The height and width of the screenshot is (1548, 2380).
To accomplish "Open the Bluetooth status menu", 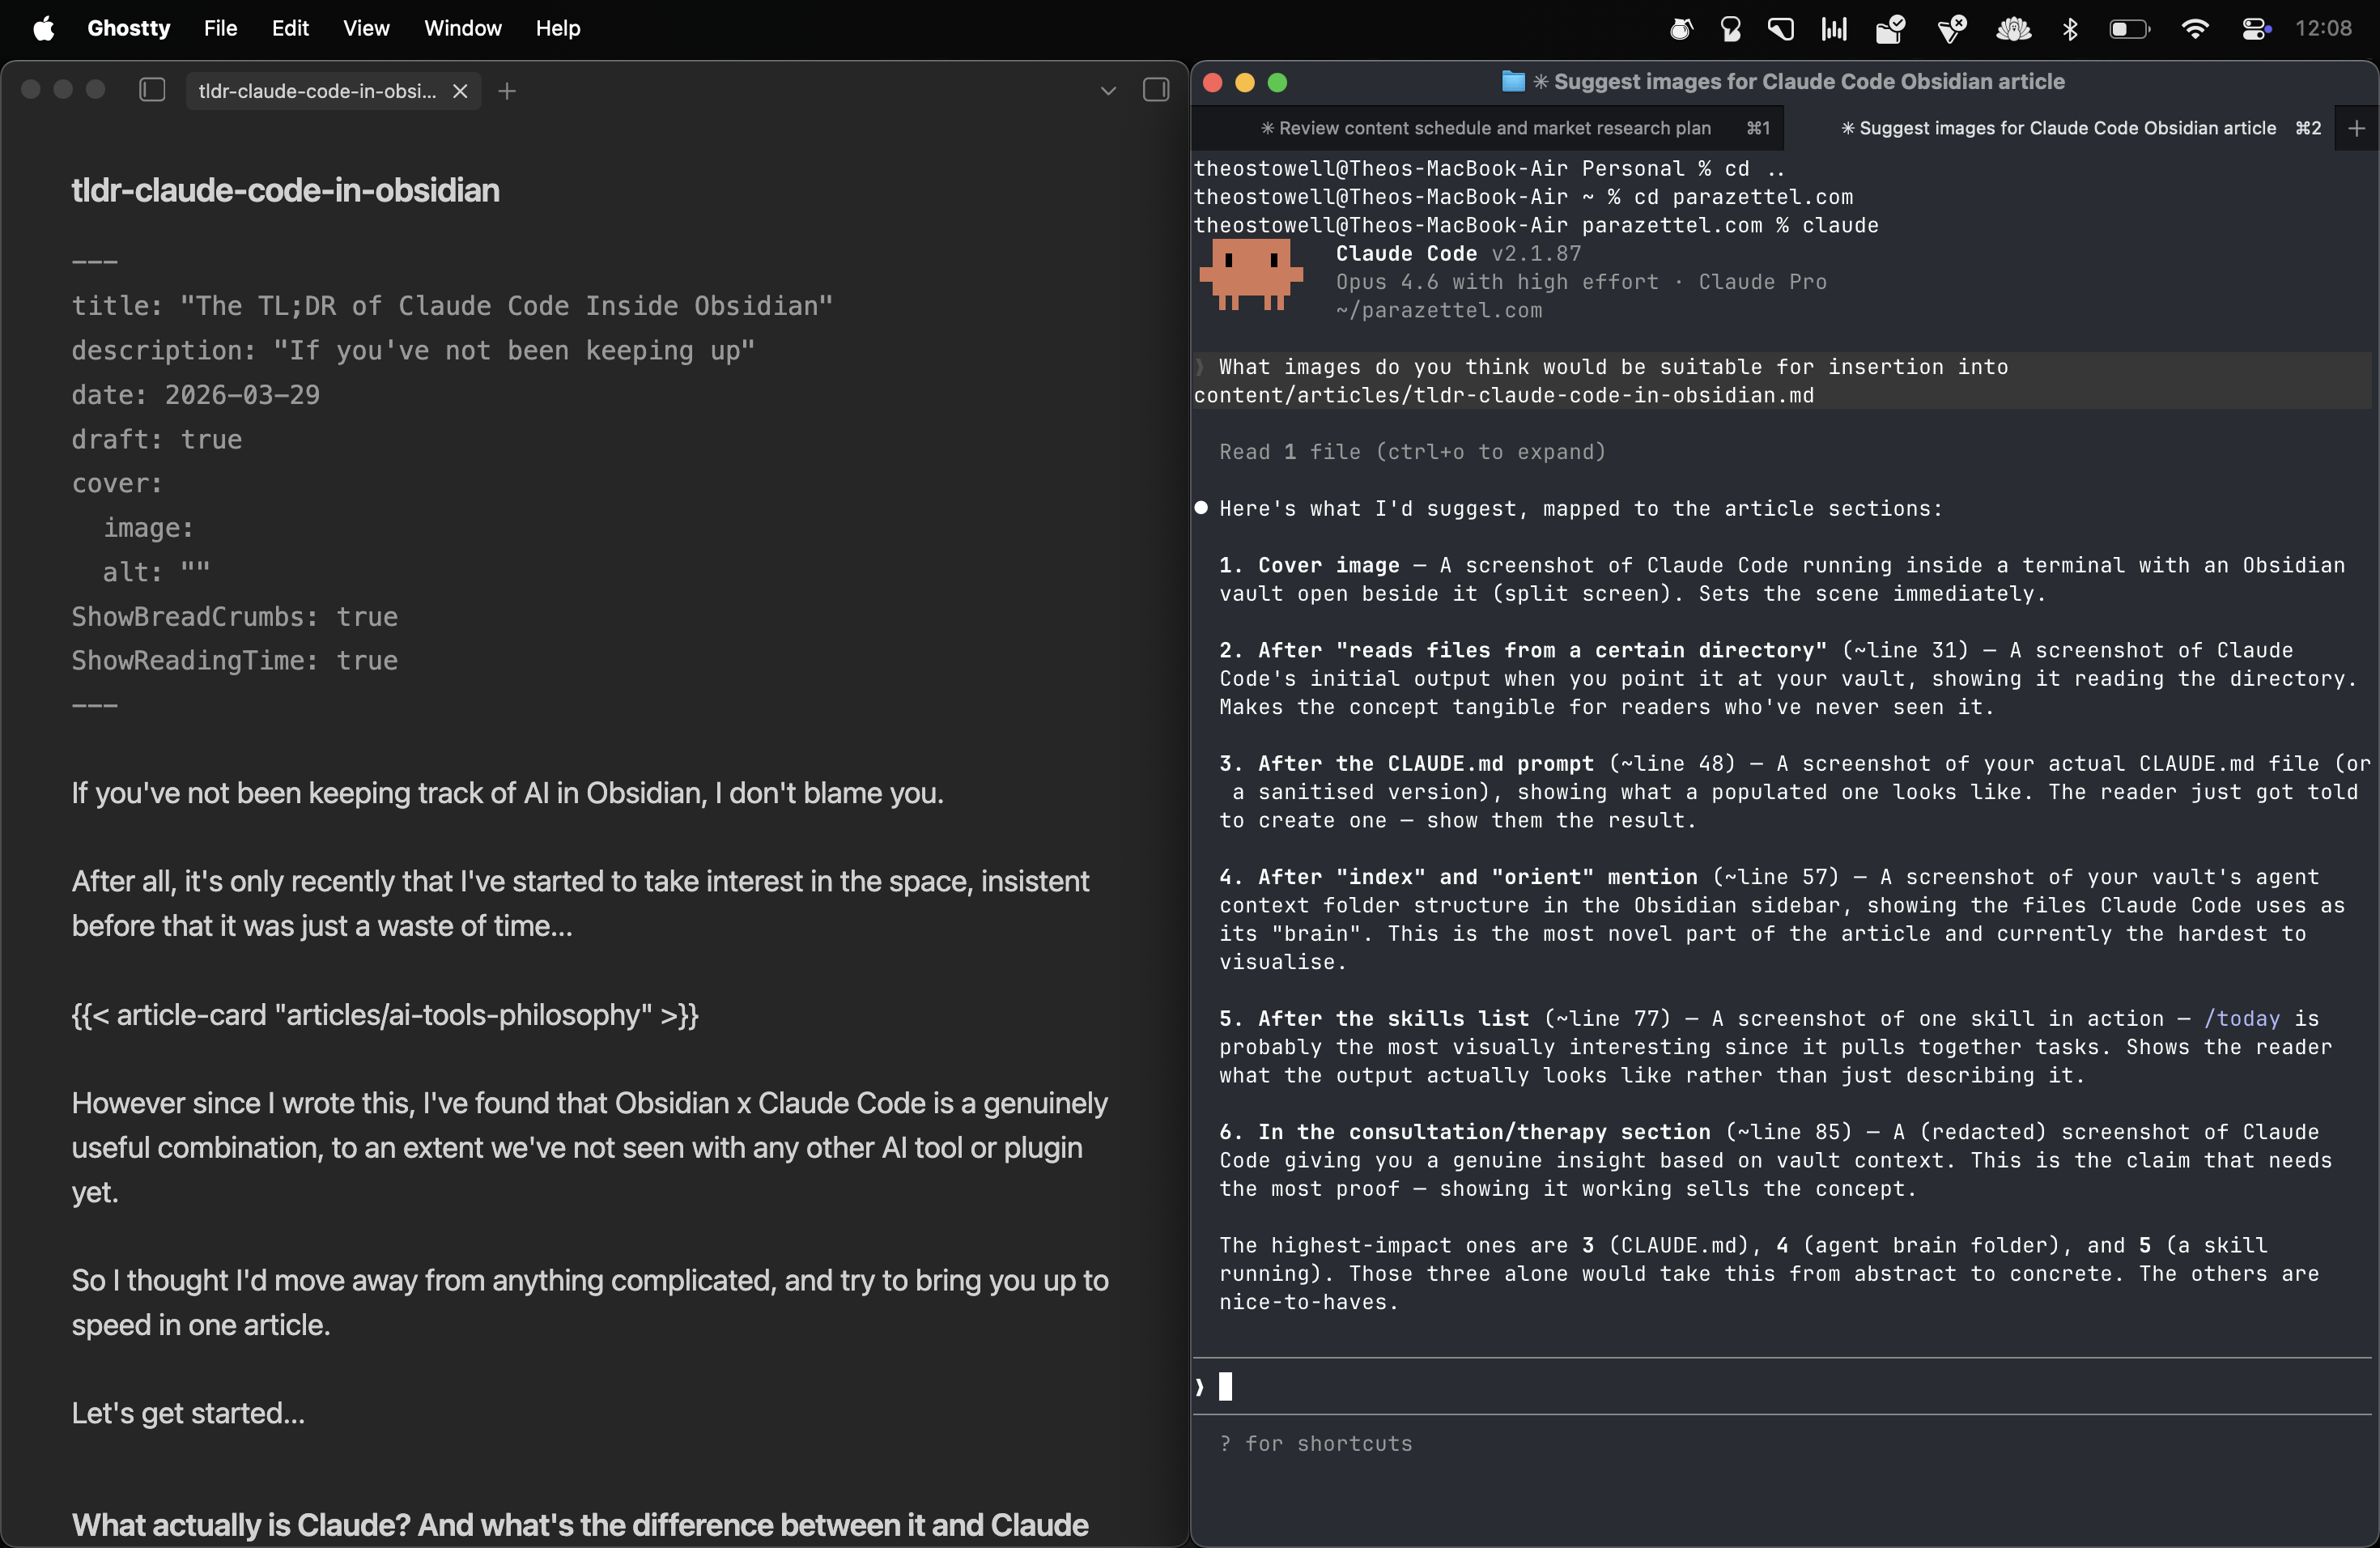I will pyautogui.click(x=2069, y=29).
